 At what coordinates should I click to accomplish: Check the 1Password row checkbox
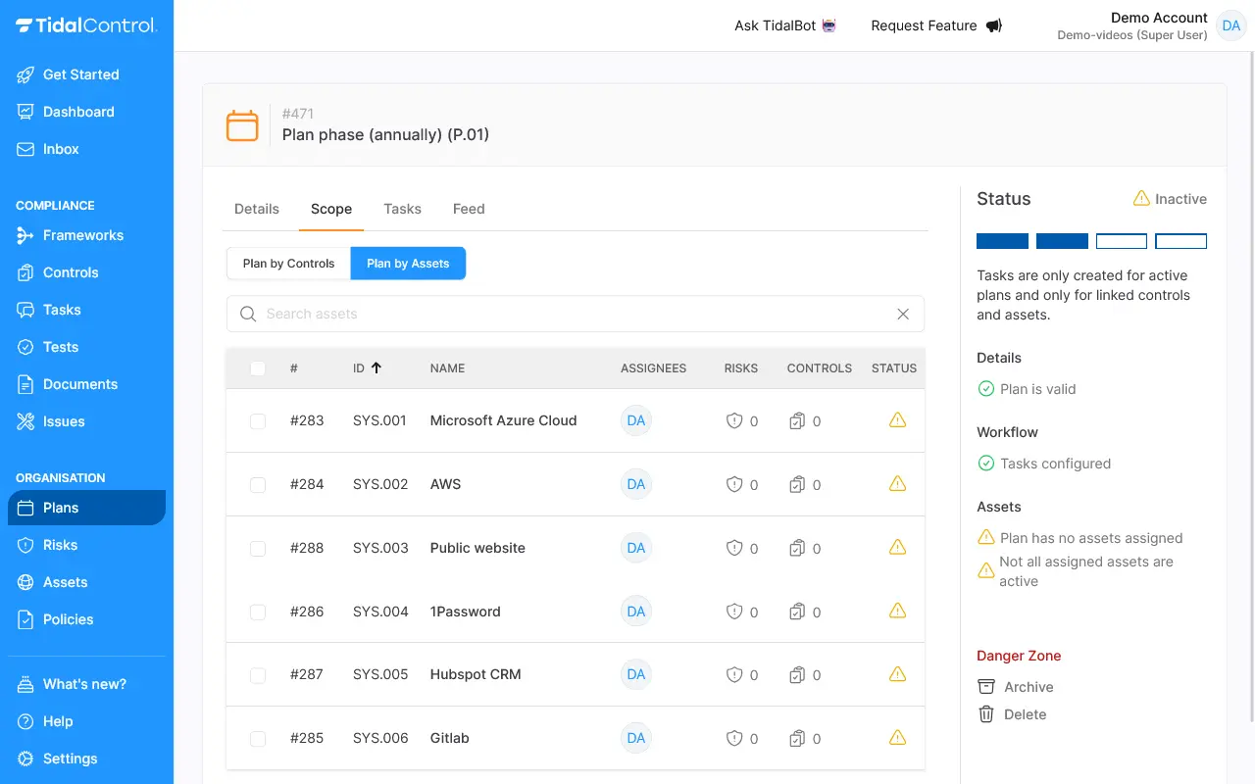258,612
